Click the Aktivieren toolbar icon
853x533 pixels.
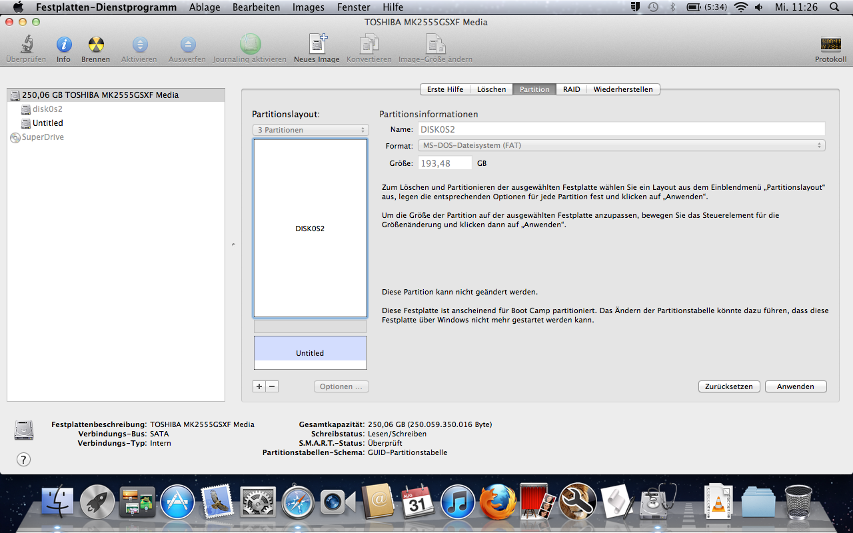pos(139,45)
